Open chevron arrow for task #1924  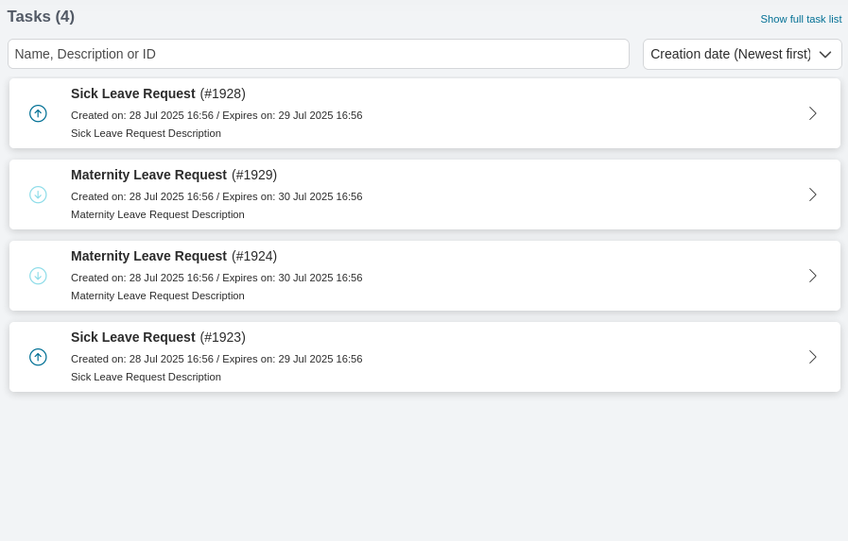click(x=812, y=276)
